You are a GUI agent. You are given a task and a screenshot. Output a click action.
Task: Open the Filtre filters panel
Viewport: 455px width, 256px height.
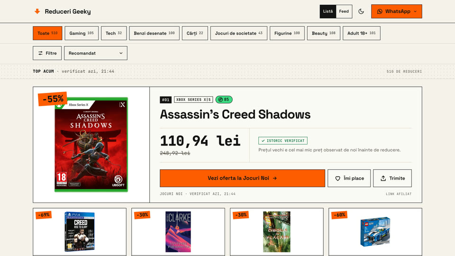pos(47,53)
